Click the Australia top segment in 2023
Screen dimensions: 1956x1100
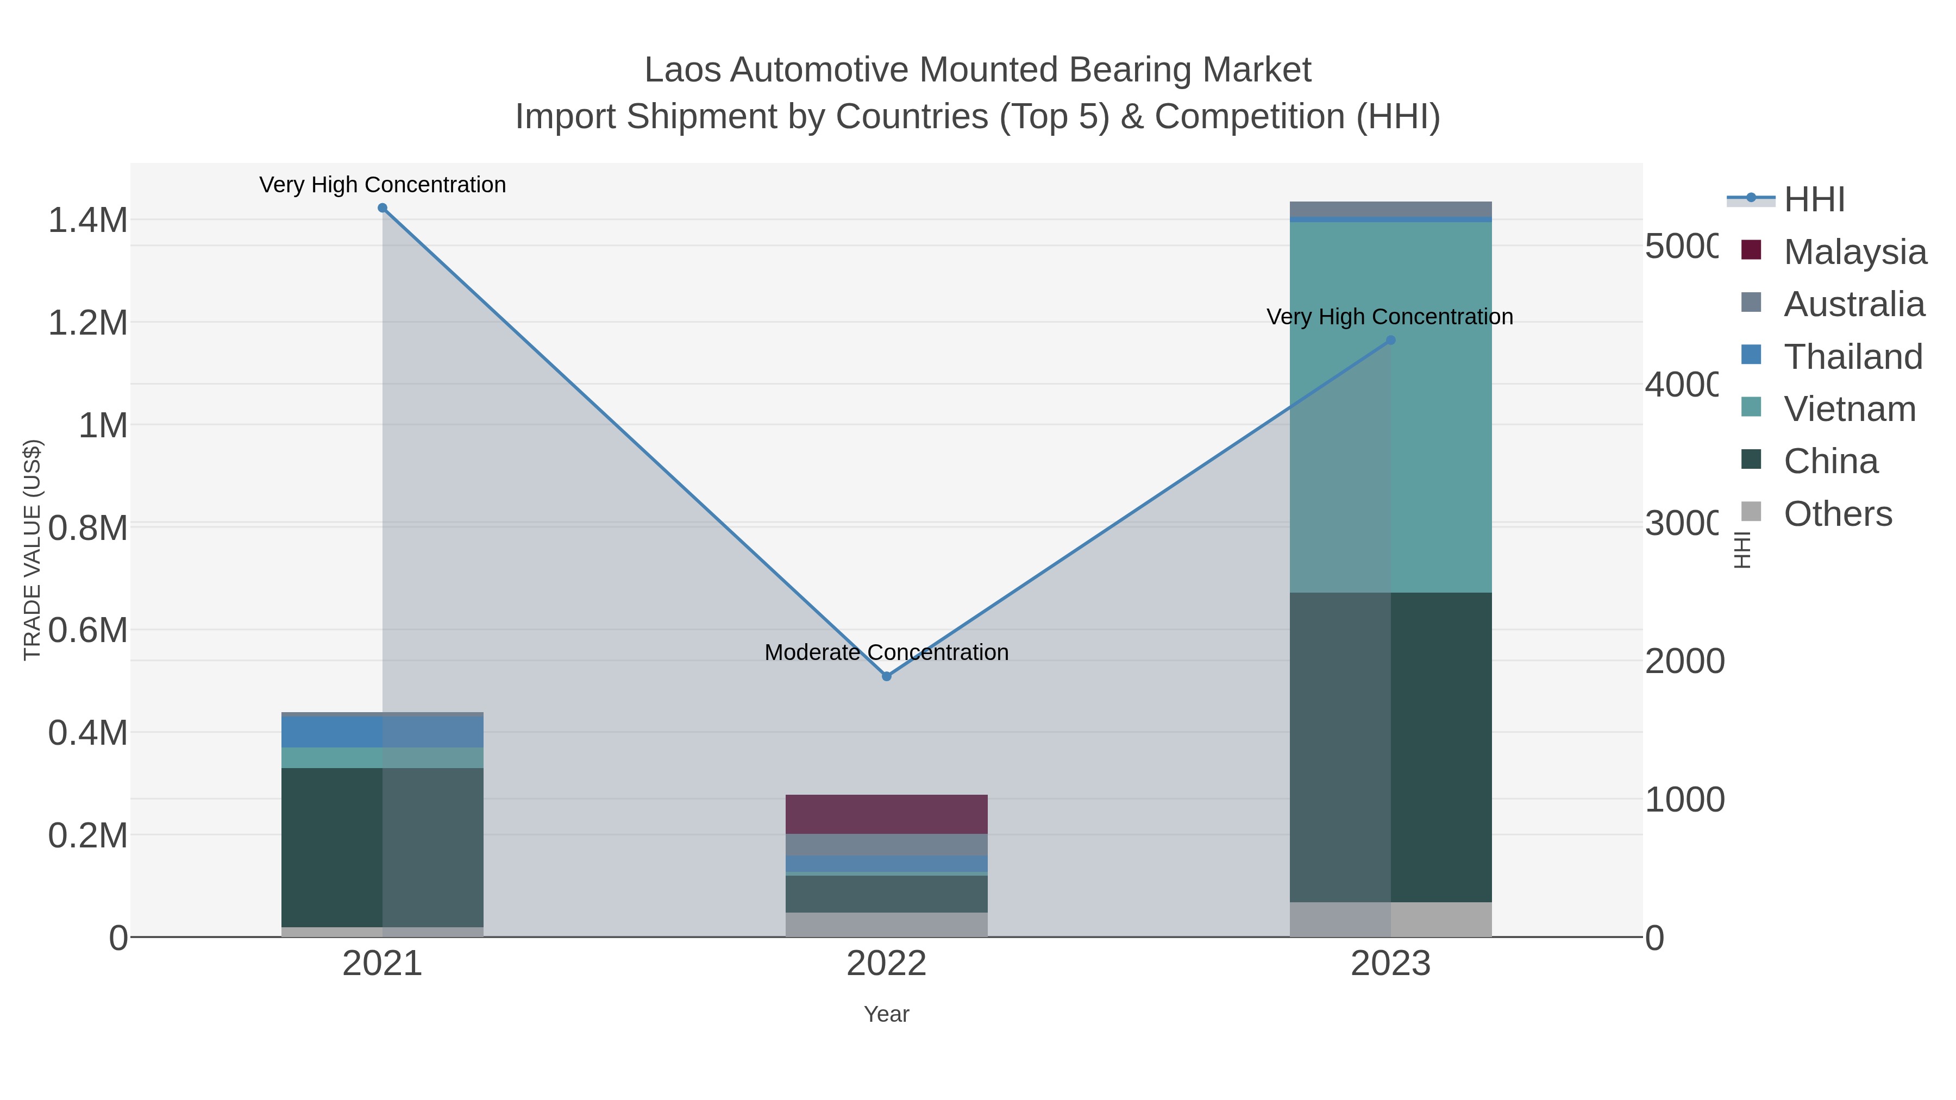[1390, 210]
